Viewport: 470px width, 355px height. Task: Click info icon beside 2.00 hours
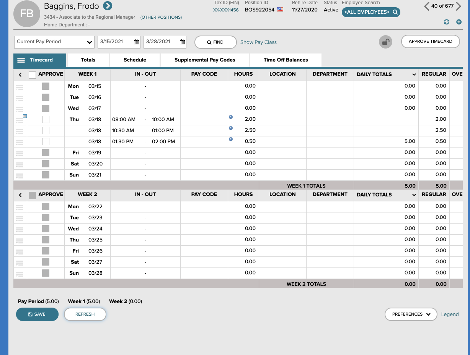(x=231, y=117)
